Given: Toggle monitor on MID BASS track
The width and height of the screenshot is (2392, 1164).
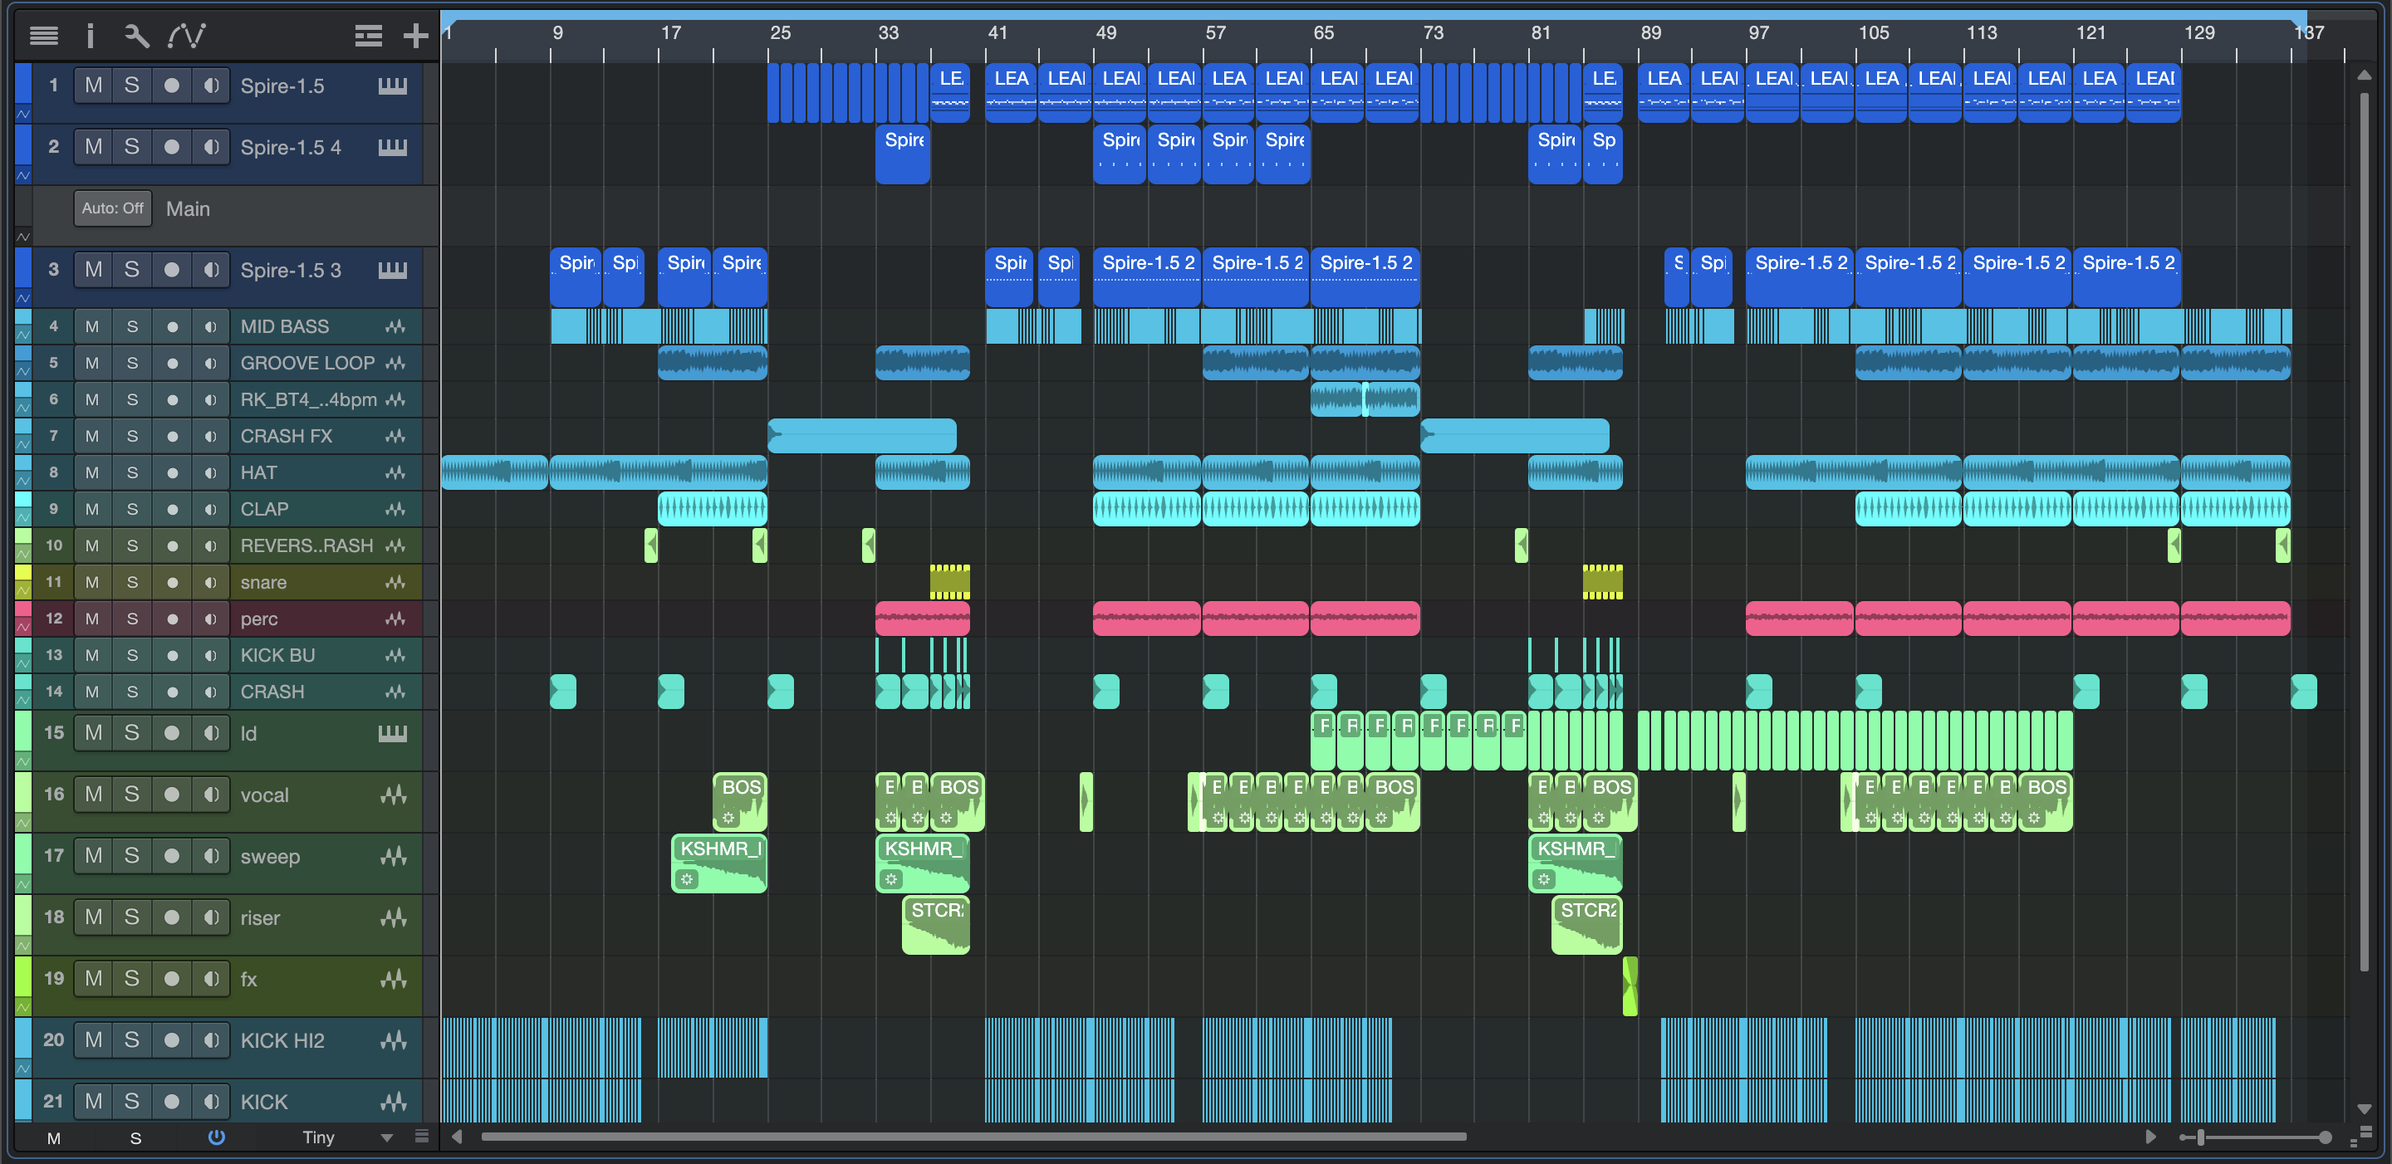Looking at the screenshot, I should (211, 327).
